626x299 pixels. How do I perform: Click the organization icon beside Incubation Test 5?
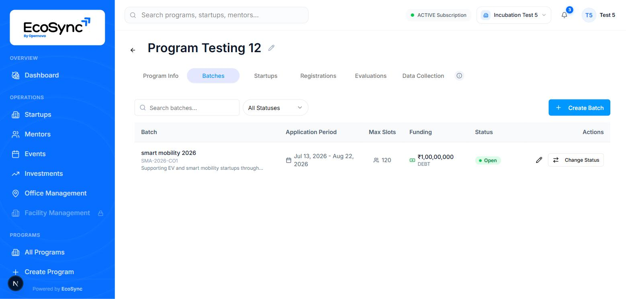[x=486, y=15]
